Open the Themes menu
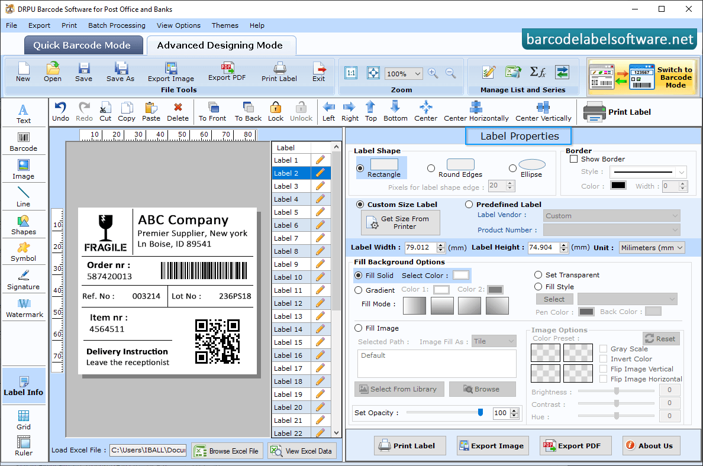This screenshot has width=703, height=466. [225, 25]
